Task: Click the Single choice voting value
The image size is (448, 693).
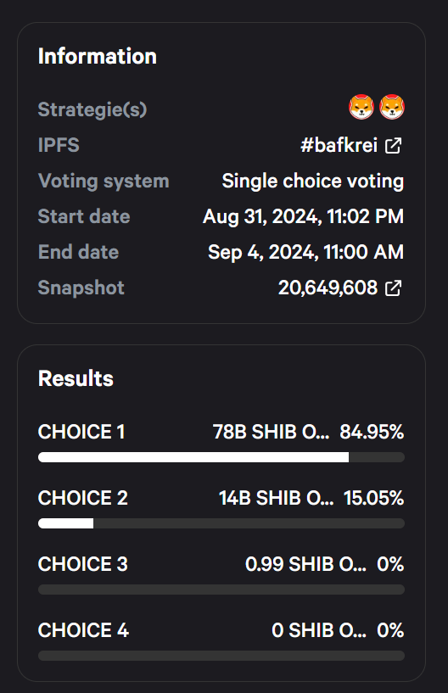Action: coord(313,181)
